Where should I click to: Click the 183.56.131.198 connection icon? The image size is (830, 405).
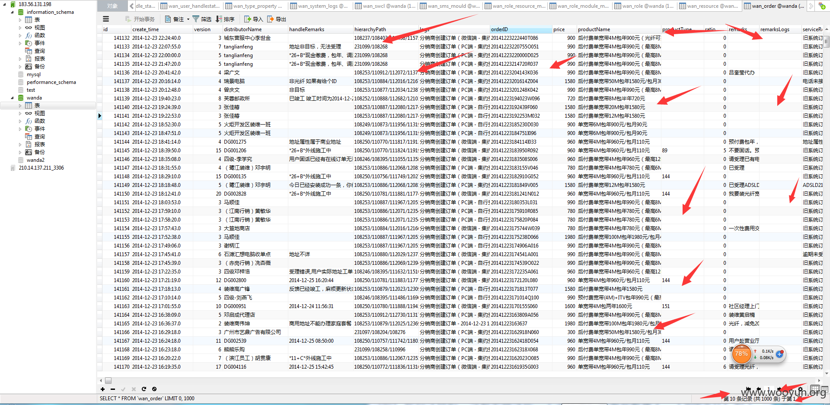pos(13,4)
